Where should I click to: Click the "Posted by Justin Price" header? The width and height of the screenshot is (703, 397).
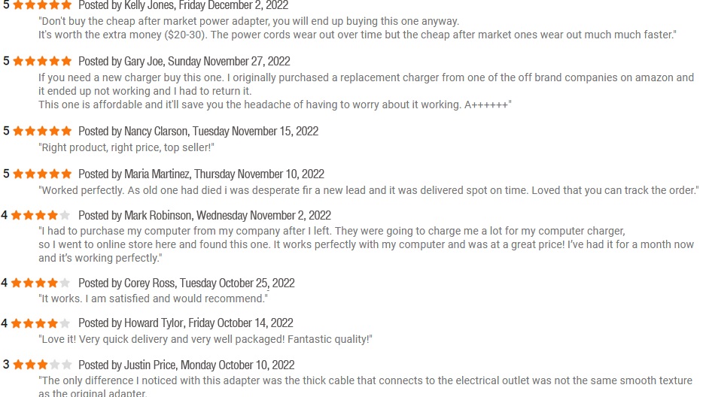186,365
